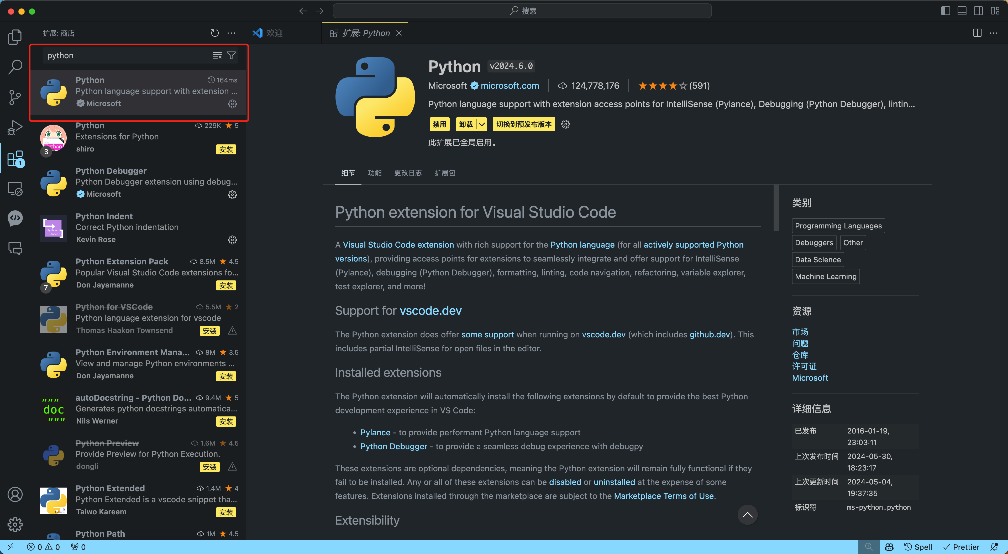Click the scroll-to-top arrow button
The height and width of the screenshot is (554, 1008).
[747, 515]
